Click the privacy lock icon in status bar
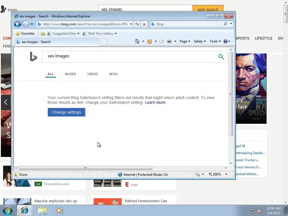The image size is (288, 216). click(x=197, y=174)
